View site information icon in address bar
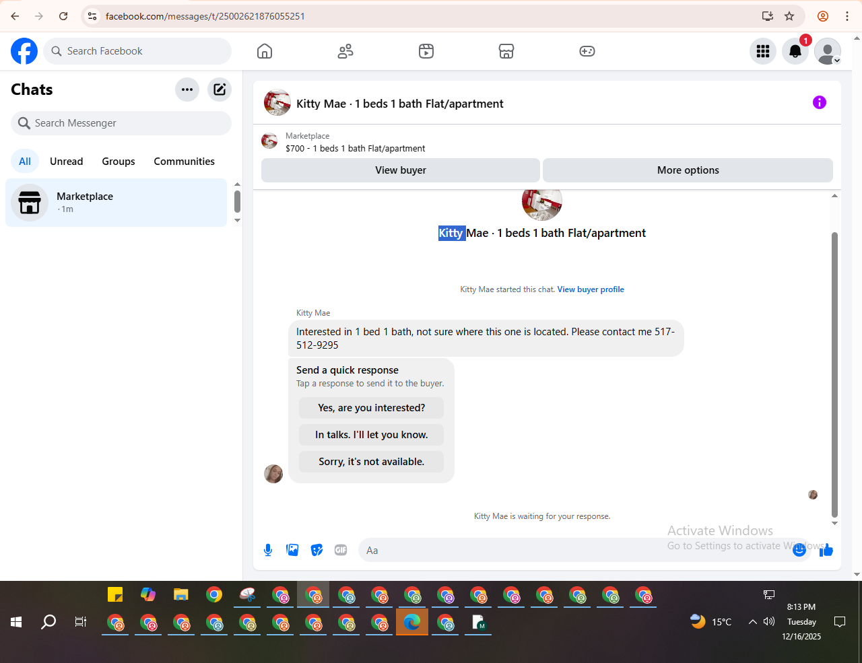The image size is (862, 663). tap(93, 16)
